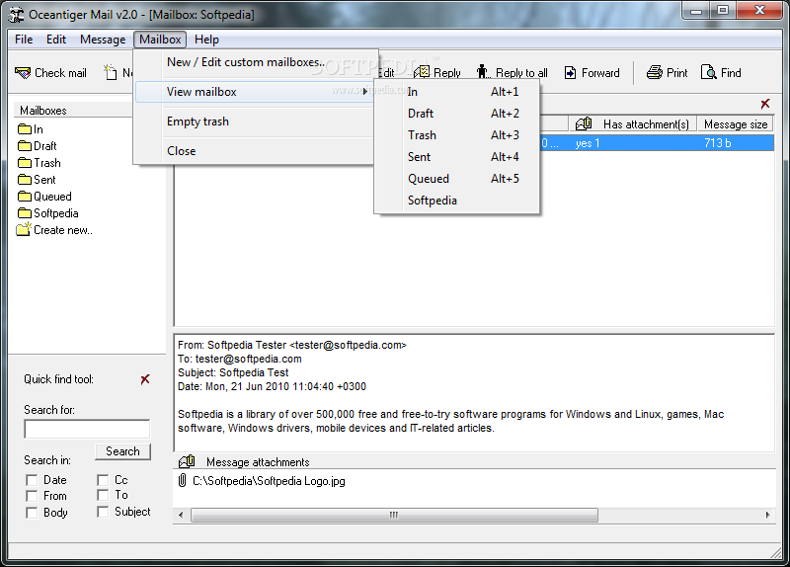Viewport: 790px width, 567px height.
Task: Click the New message document icon
Action: [110, 72]
